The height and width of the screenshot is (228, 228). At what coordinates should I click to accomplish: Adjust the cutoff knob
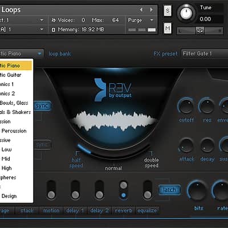186,107
